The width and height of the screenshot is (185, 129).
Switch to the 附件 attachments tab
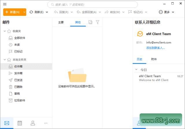[x=154, y=59]
